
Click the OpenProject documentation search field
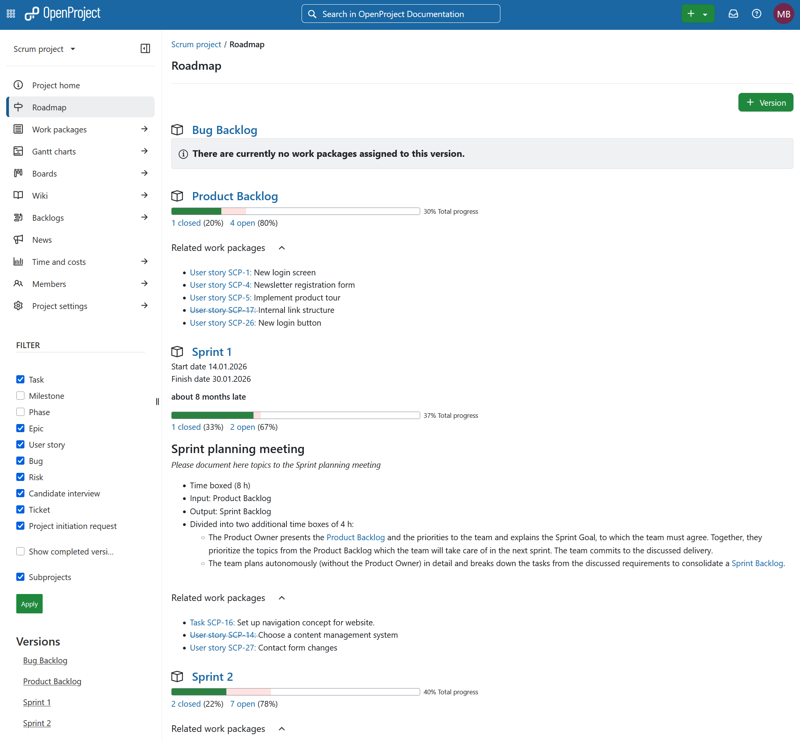coord(400,14)
